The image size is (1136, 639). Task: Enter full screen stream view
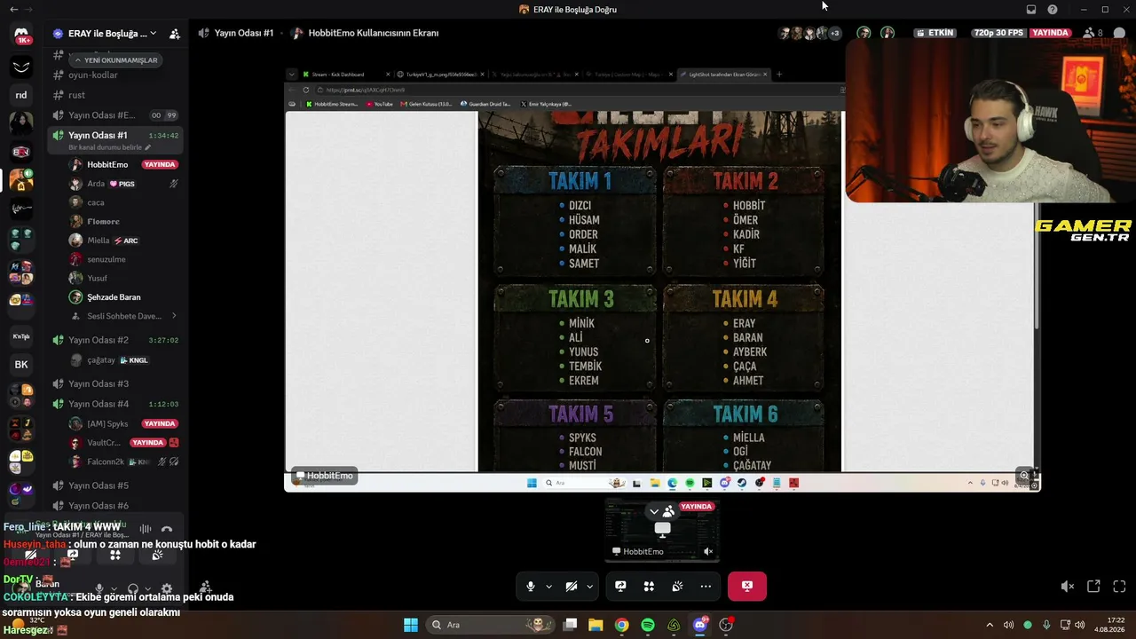tap(1119, 587)
